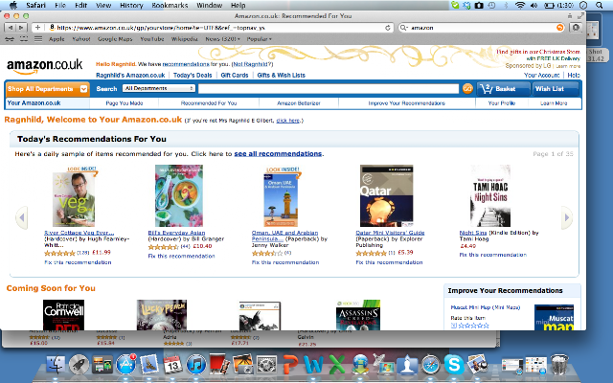Open the Qatar Mini Visitors' Guide cover

pyautogui.click(x=387, y=195)
